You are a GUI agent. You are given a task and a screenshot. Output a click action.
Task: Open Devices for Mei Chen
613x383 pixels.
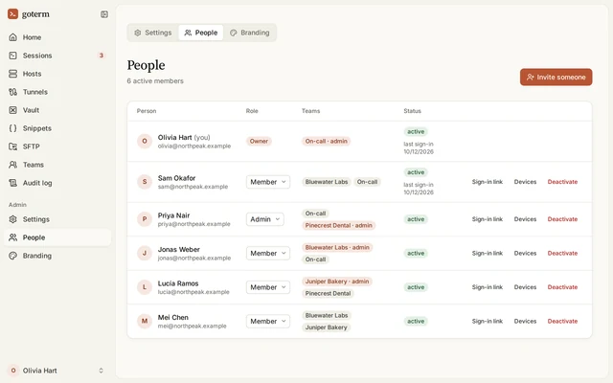(x=525, y=322)
